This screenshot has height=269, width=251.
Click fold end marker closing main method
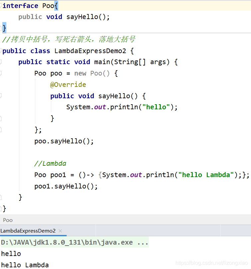coord(1,197)
